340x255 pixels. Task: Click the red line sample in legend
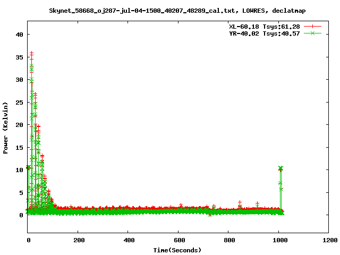coord(312,27)
